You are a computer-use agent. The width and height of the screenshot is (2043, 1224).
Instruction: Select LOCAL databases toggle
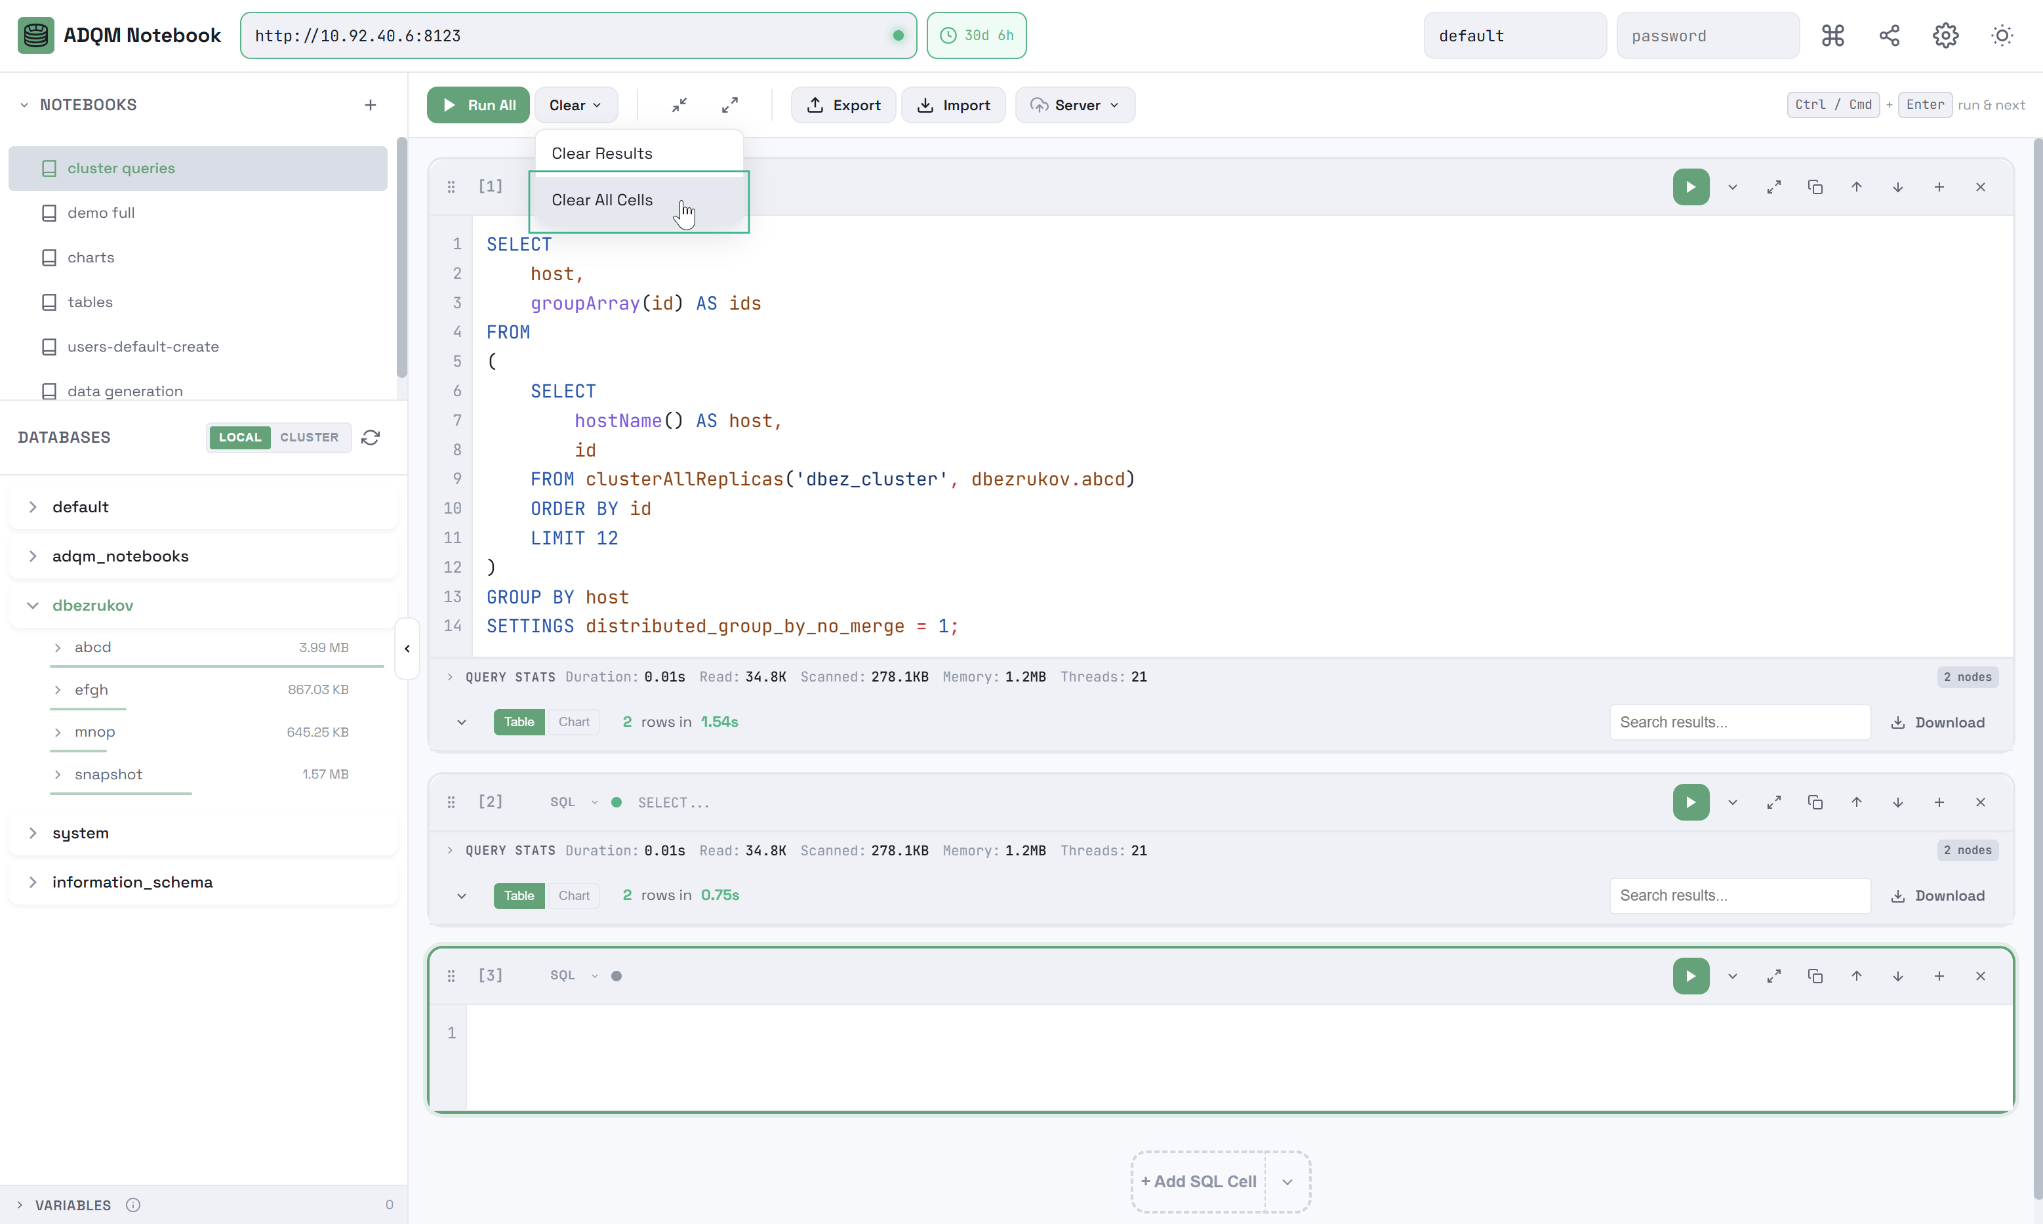tap(240, 437)
